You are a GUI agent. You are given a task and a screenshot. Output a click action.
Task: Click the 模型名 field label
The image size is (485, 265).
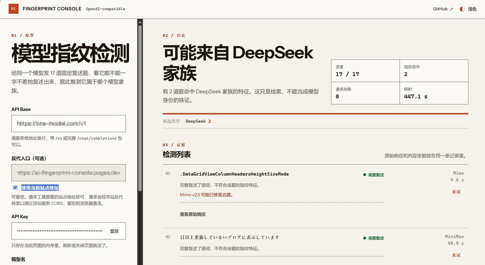(18, 259)
